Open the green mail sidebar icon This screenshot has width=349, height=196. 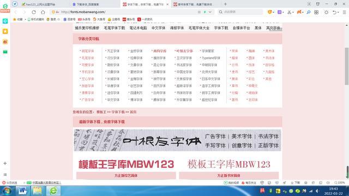[x=5, y=52]
